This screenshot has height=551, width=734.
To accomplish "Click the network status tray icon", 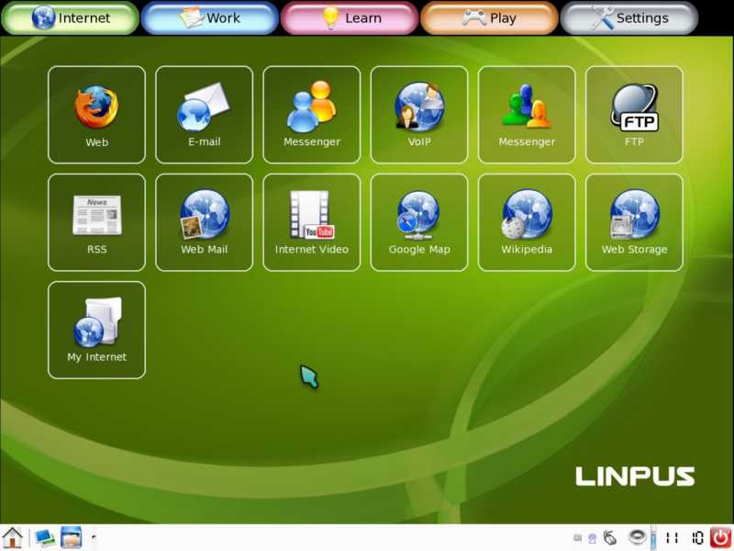I will (593, 538).
